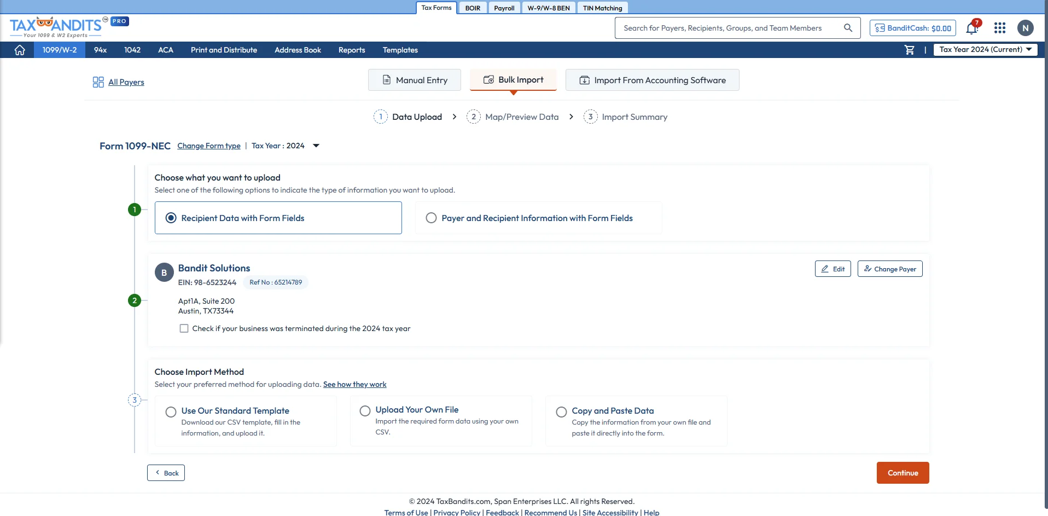Open 94x menu
1048x516 pixels.
click(100, 50)
